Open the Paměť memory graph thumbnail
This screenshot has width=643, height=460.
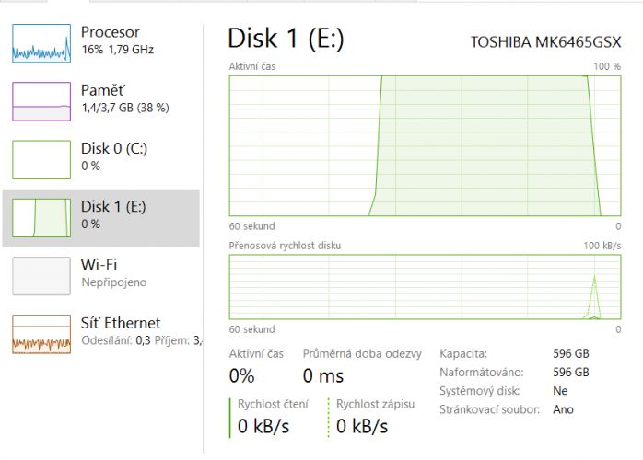[x=41, y=101]
